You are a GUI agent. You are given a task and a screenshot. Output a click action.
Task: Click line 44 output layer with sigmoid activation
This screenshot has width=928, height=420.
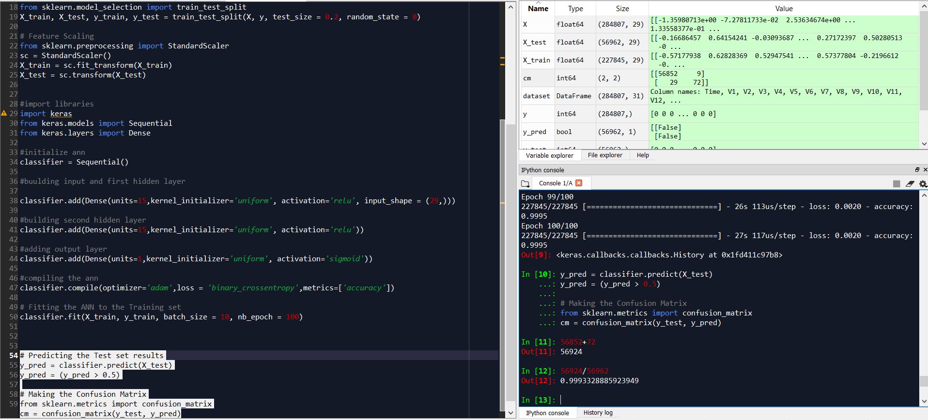(x=196, y=259)
